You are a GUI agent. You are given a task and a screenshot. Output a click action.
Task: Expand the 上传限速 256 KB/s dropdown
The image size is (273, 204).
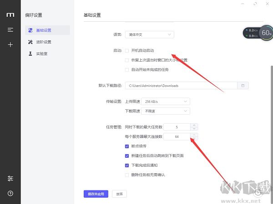(166, 102)
